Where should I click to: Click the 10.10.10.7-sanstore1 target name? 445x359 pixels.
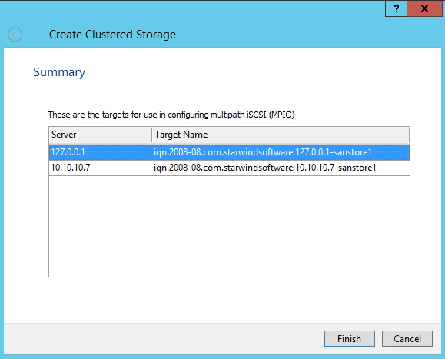(x=265, y=168)
